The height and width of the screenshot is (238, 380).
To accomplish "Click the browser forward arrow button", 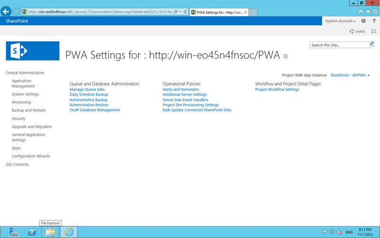I will 16,11.
